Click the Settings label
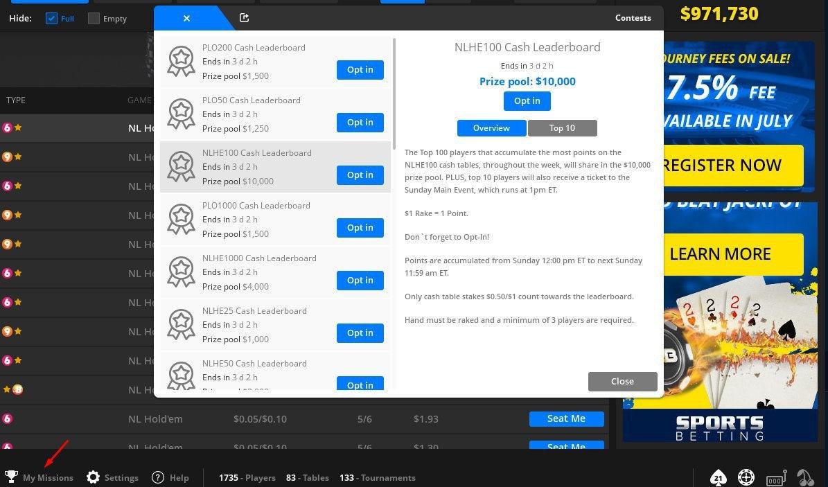Screen dimensions: 828x487 [x=121, y=477]
